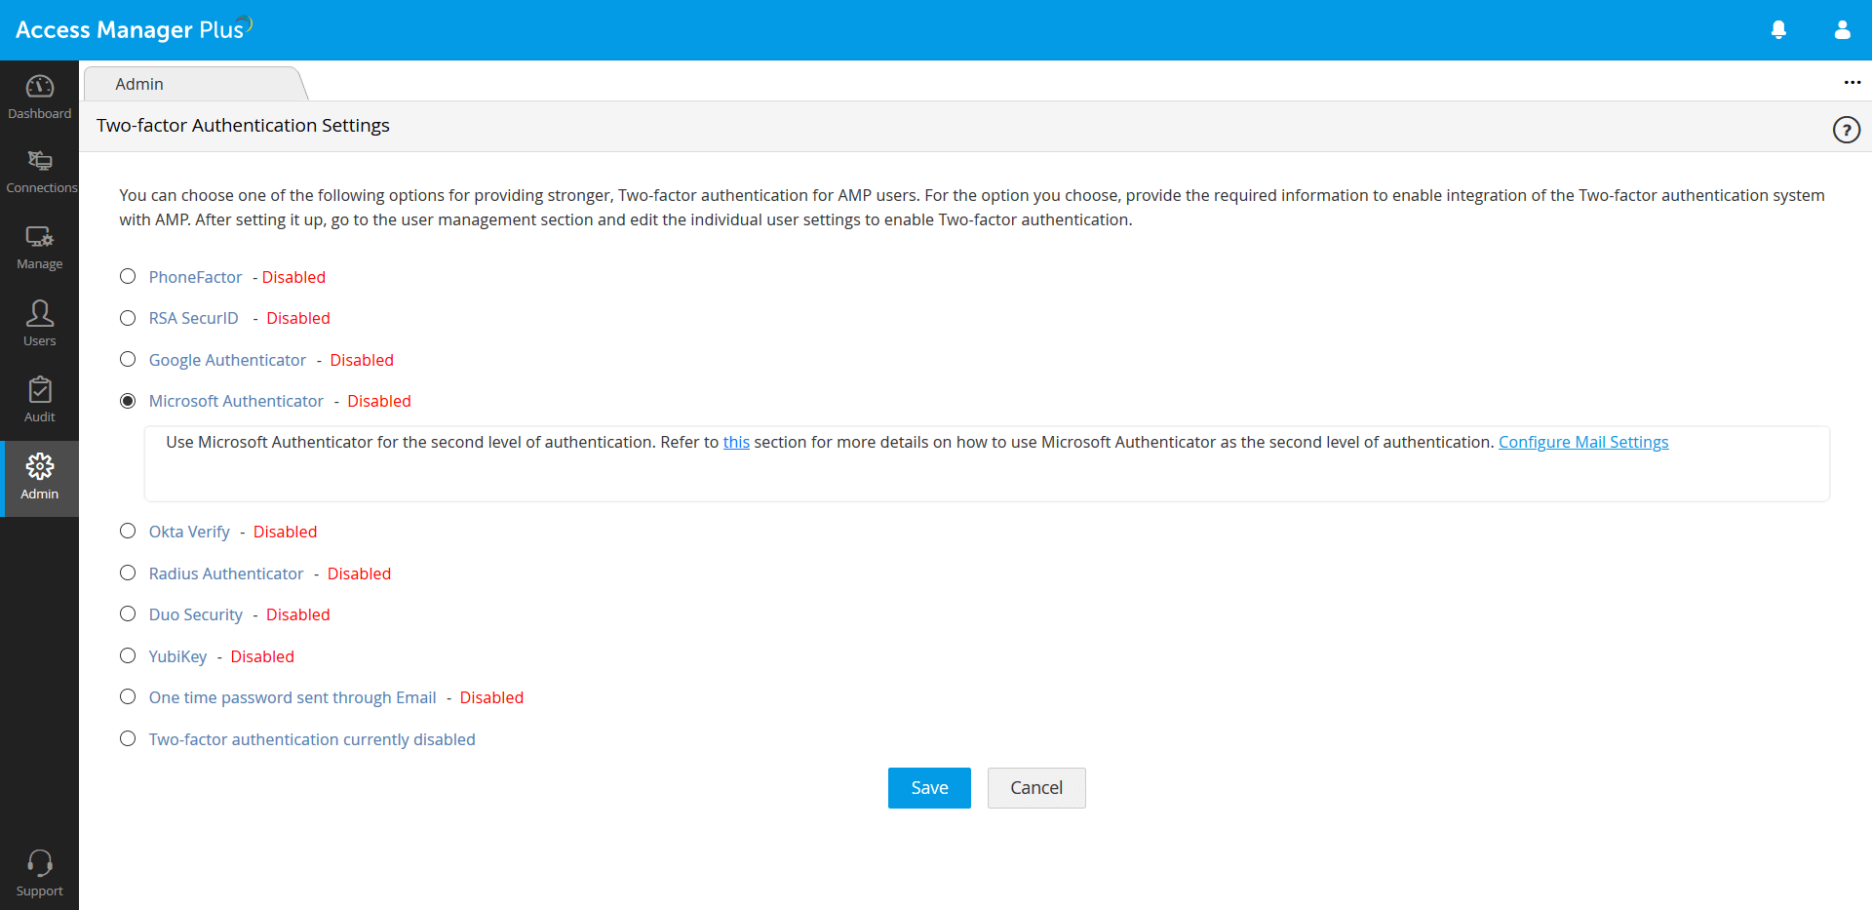This screenshot has height=910, width=1872.
Task: Choose the Duo Security radio option
Action: coord(128,613)
